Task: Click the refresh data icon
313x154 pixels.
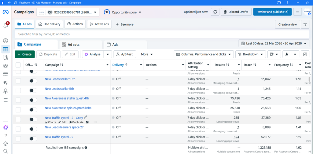Action: coord(215,12)
